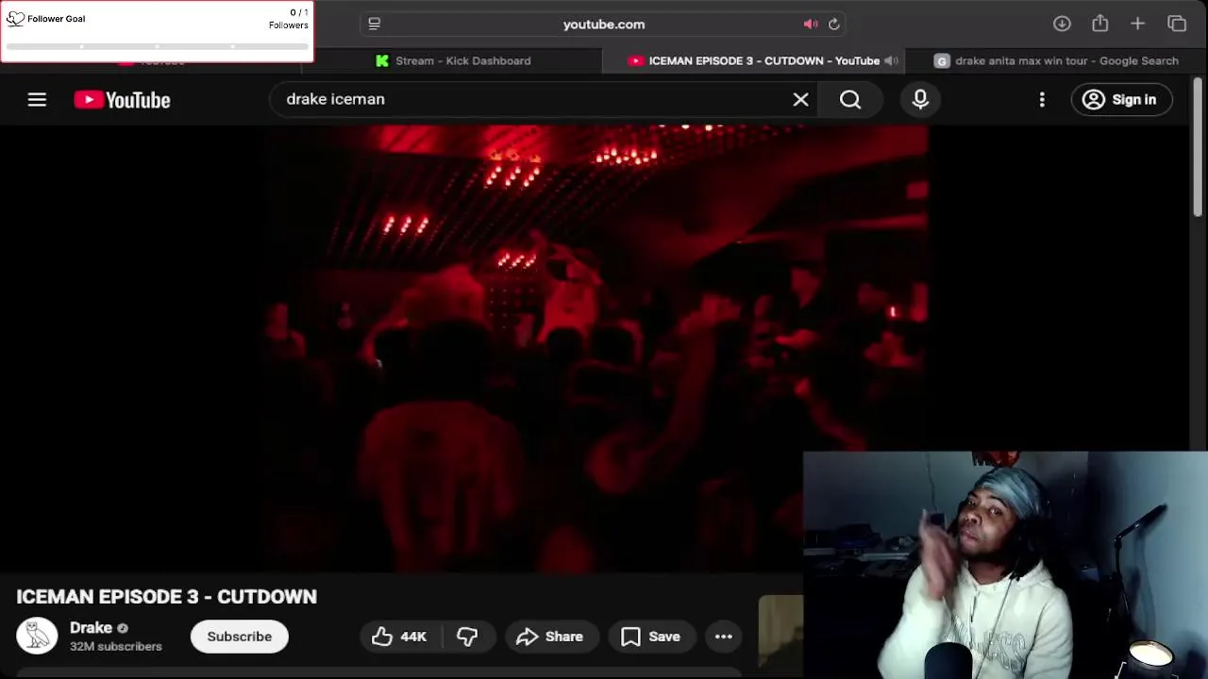The image size is (1208, 679).
Task: Open the YouTube settings three-dot menu
Action: (1042, 99)
